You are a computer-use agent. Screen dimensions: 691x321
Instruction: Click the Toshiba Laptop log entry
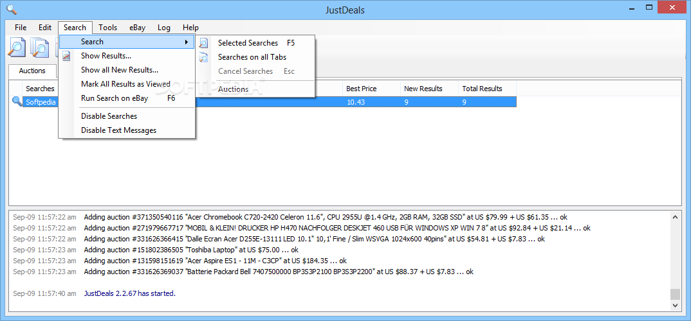(x=191, y=250)
